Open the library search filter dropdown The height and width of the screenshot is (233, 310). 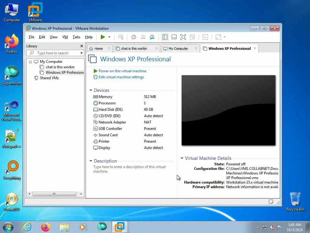coord(81,53)
